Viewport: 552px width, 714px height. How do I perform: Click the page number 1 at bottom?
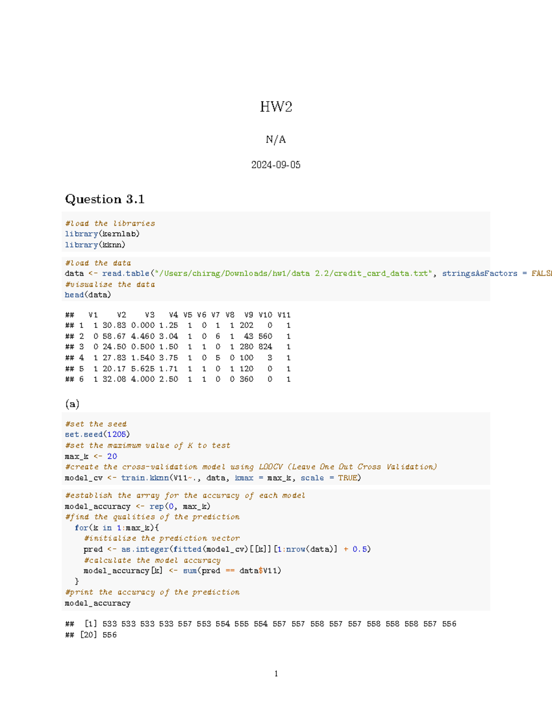coord(276,674)
